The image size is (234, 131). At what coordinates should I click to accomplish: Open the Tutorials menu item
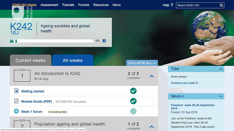pyautogui.click(x=68, y=5)
